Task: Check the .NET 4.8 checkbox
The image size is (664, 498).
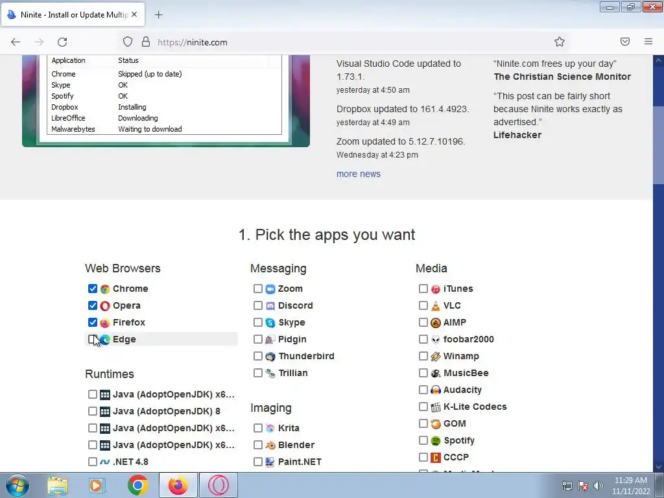Action: pyautogui.click(x=92, y=462)
